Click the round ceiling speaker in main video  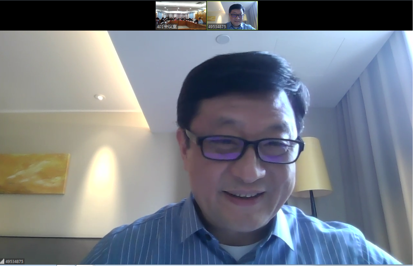(223, 39)
